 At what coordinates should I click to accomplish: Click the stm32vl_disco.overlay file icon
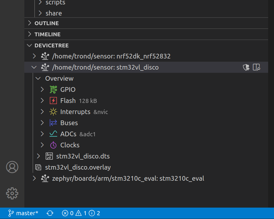(x=38, y=168)
